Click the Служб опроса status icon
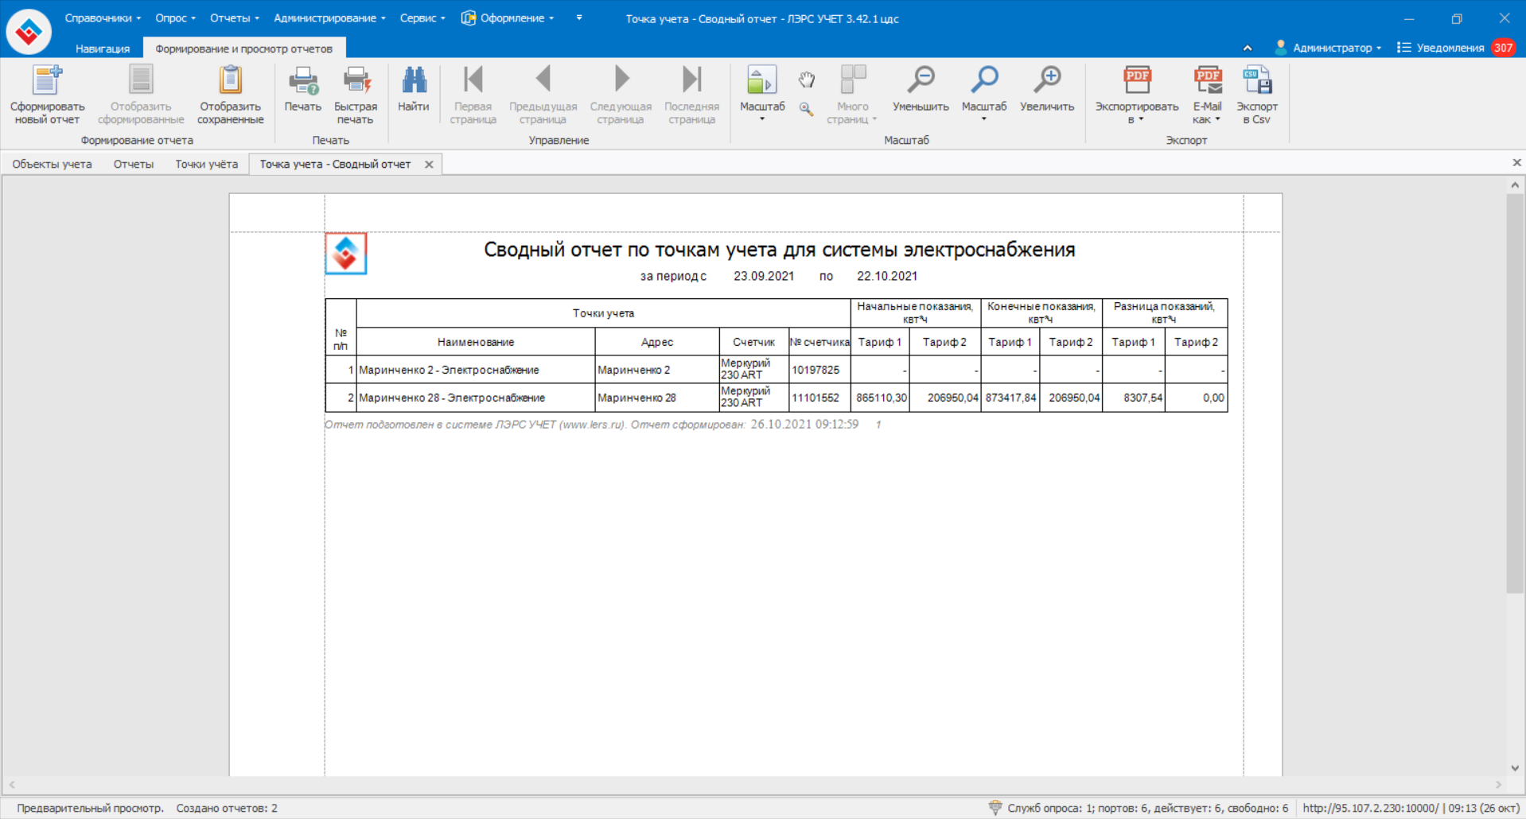The width and height of the screenshot is (1526, 819). pos(995,807)
